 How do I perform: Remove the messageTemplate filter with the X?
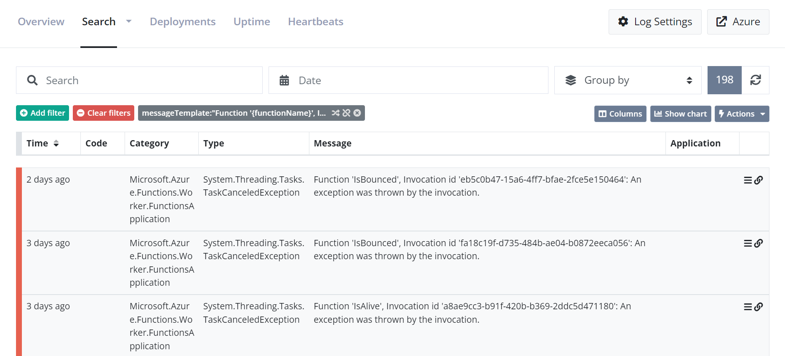pyautogui.click(x=357, y=113)
